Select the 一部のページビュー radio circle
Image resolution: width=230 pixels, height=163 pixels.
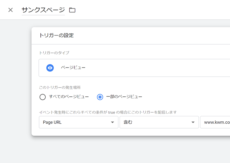100,97
